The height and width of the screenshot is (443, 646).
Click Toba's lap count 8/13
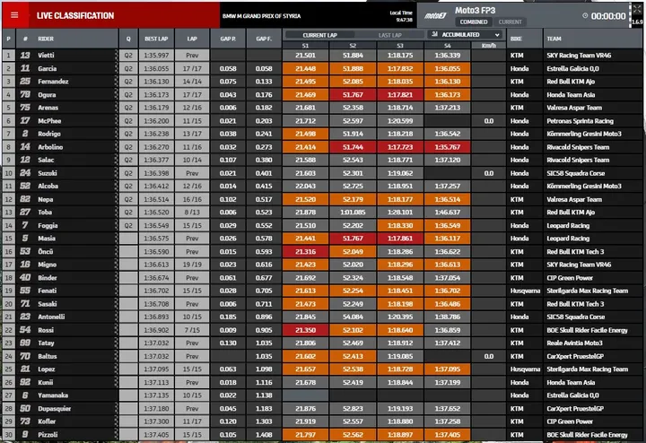pyautogui.click(x=192, y=212)
